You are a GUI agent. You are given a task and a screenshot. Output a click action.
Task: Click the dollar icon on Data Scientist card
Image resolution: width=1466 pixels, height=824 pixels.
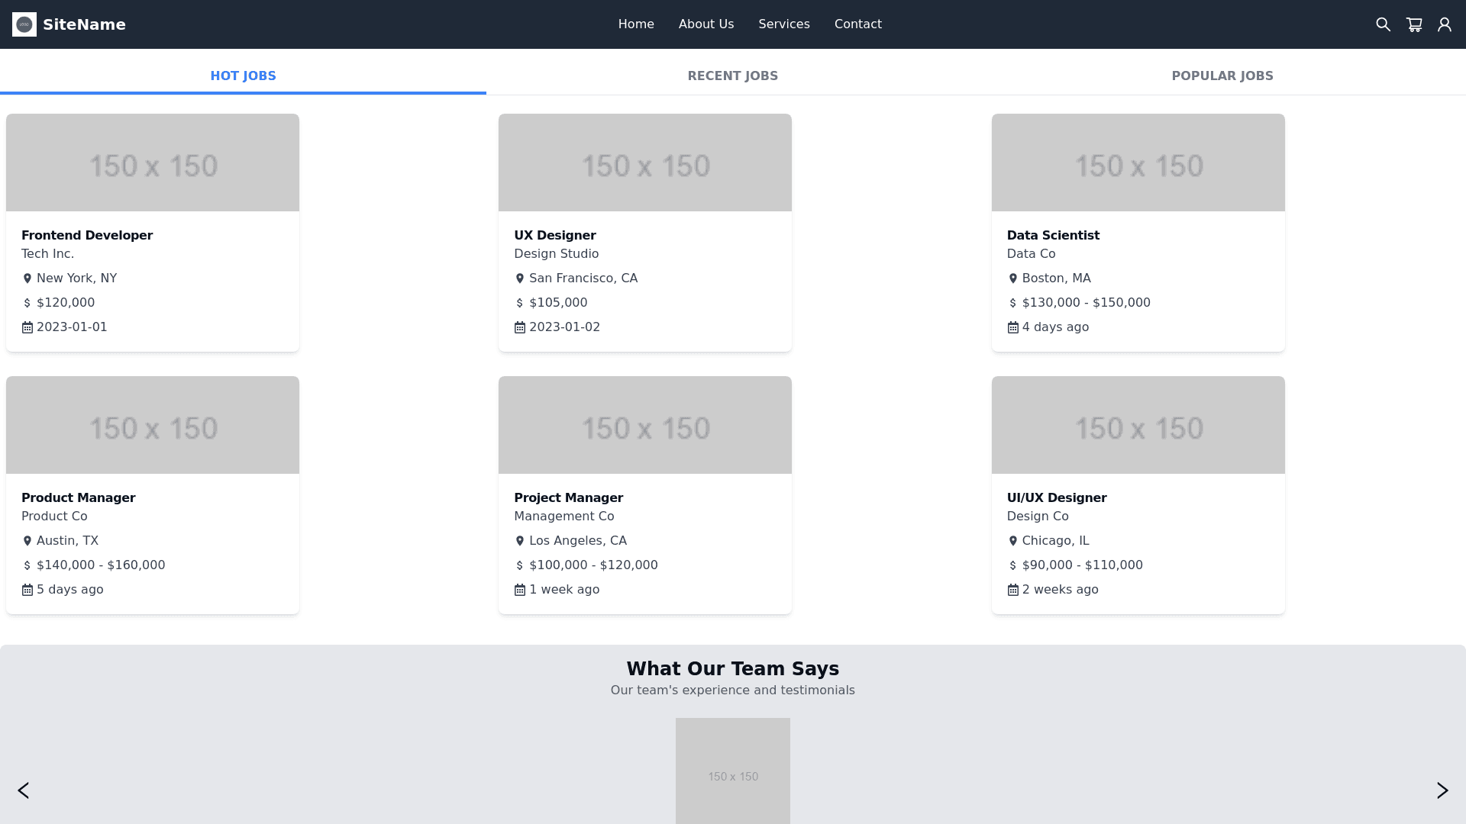[x=1012, y=302]
